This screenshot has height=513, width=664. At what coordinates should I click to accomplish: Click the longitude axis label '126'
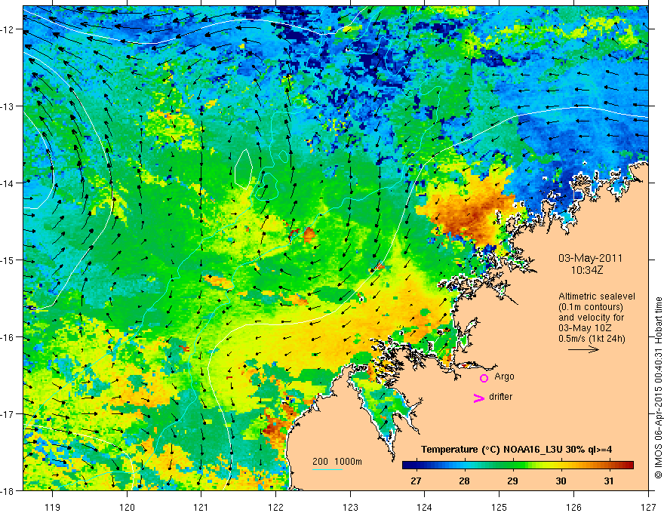coord(573,507)
